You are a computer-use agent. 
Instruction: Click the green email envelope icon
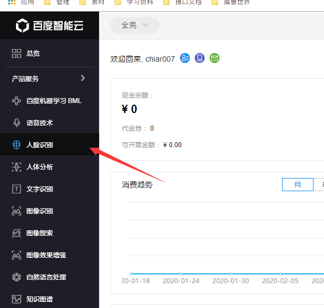214,58
